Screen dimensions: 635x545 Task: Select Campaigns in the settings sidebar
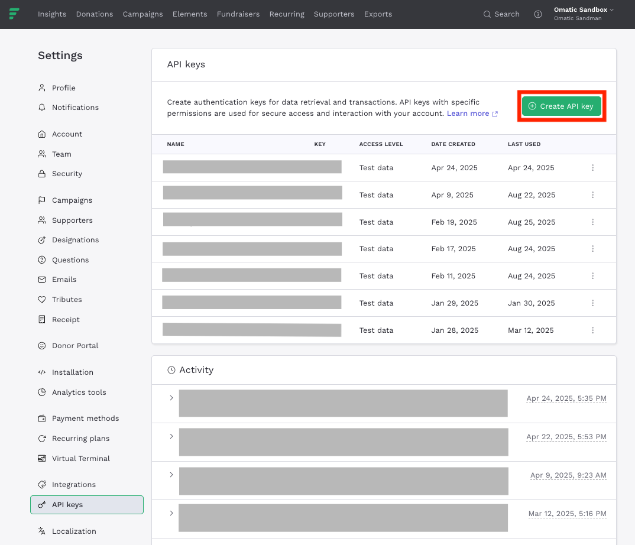65,200
